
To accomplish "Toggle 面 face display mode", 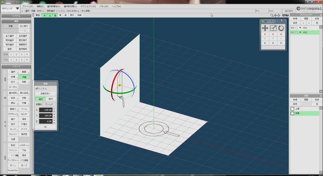I will click(55, 15).
